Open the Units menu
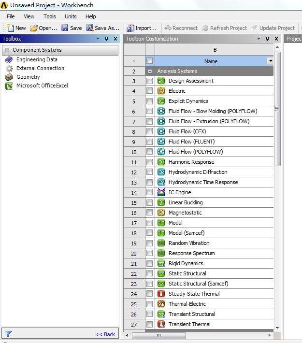The height and width of the screenshot is (343, 302). 71,16
